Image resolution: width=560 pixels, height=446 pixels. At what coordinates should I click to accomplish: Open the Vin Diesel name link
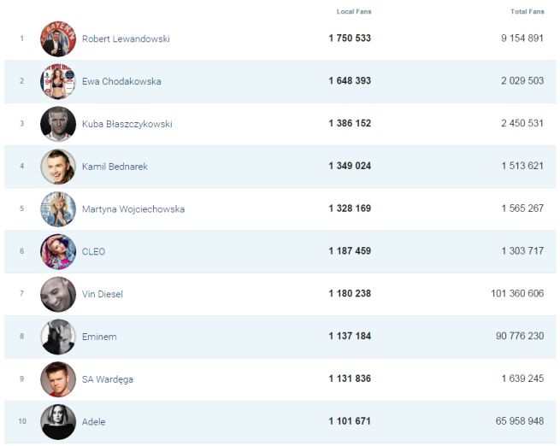pos(103,295)
